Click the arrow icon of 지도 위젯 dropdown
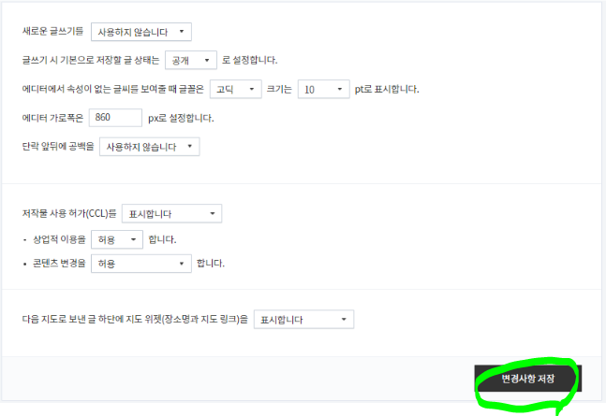Image resolution: width=606 pixels, height=416 pixels. coord(344,319)
